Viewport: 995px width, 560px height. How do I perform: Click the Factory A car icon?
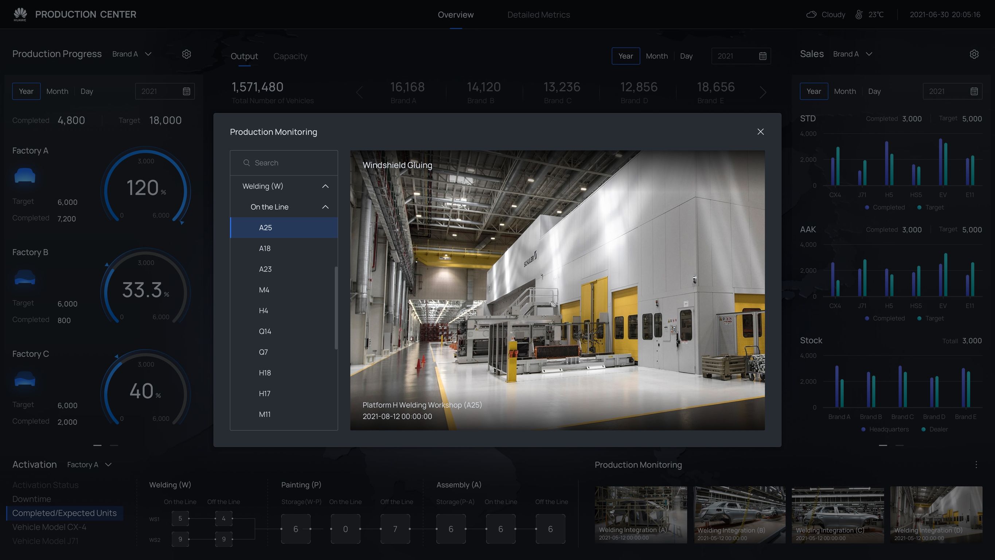(25, 176)
